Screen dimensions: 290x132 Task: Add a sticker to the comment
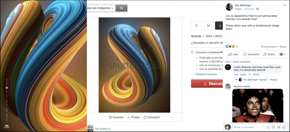284,127
